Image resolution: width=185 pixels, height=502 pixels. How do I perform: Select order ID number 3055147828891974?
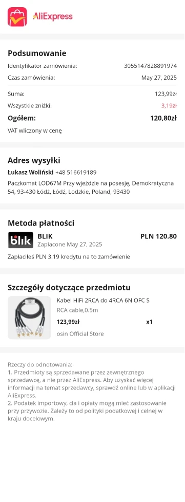pos(150,66)
